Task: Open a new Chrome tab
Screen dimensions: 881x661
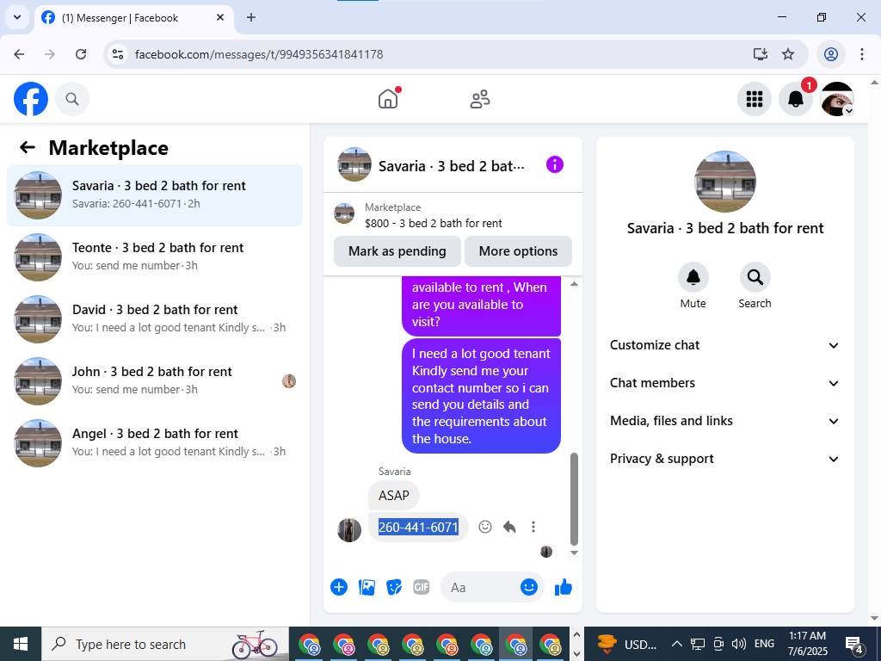Action: click(251, 17)
